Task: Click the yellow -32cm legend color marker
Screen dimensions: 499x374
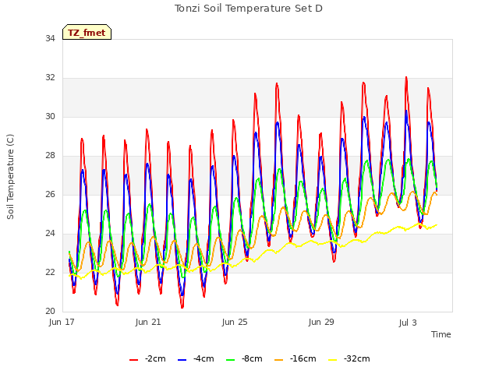Action: click(333, 360)
